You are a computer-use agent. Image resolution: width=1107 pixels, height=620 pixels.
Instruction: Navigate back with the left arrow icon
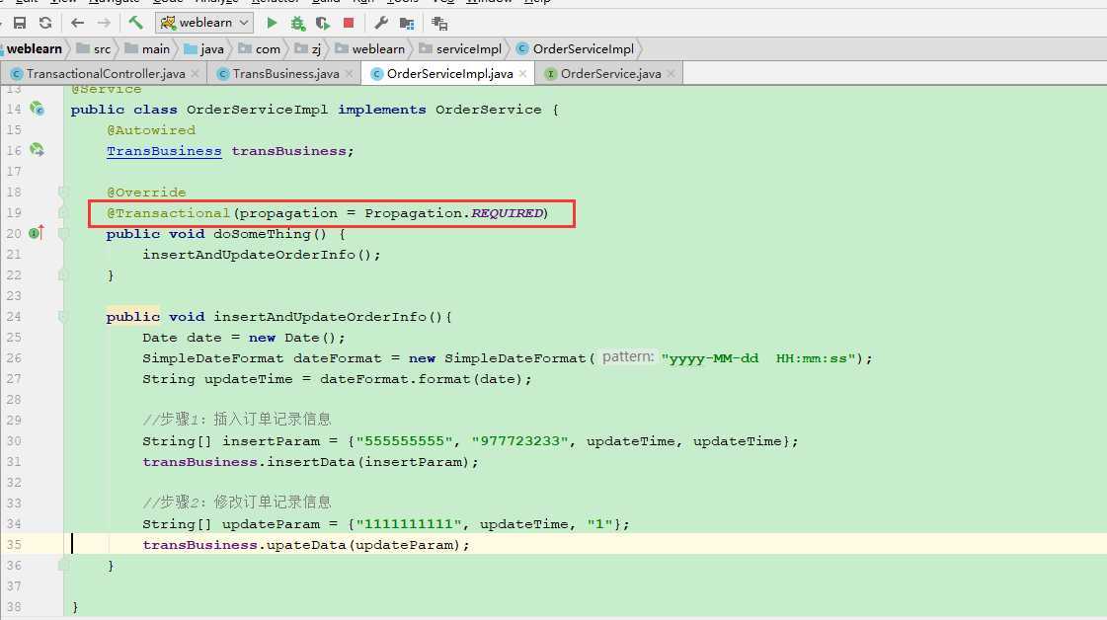(78, 24)
